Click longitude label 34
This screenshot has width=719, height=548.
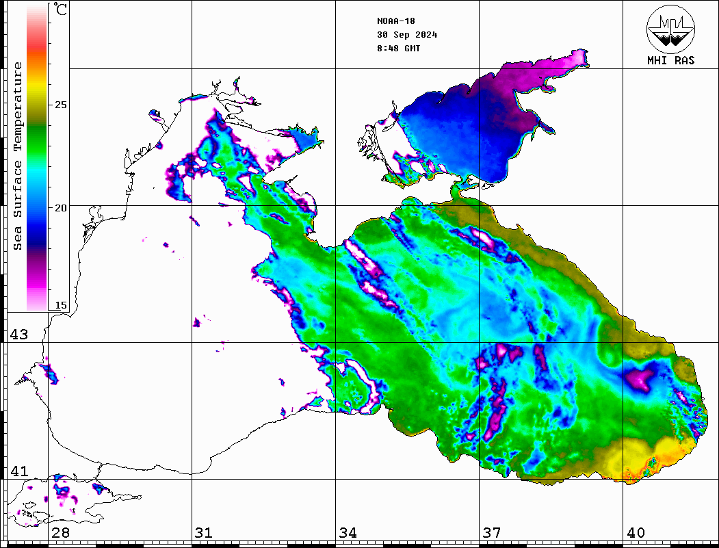tap(348, 532)
